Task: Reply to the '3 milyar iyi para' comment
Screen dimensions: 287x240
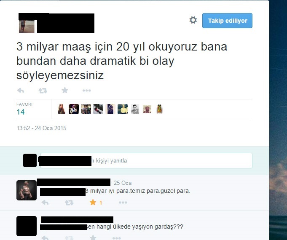Action: [x=45, y=203]
